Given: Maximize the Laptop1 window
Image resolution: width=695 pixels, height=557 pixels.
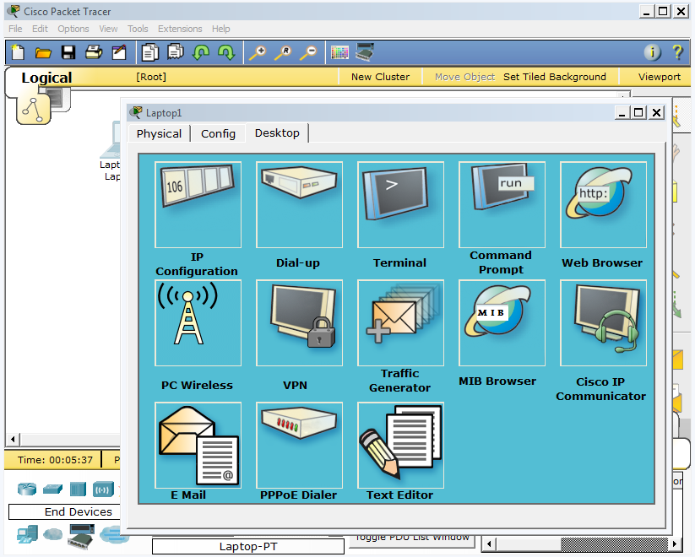Looking at the screenshot, I should click(638, 112).
